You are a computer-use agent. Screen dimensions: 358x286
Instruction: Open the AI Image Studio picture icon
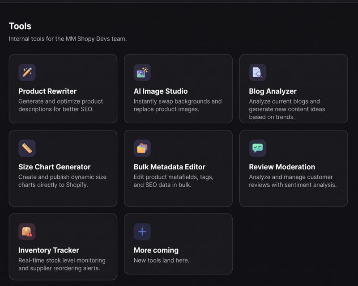142,72
